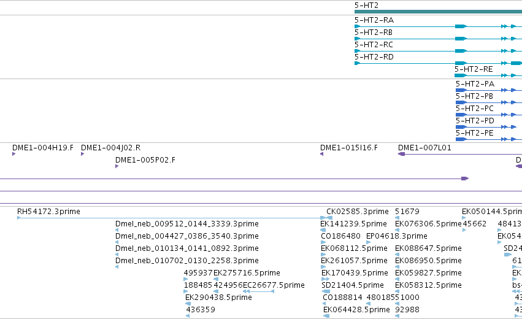Screen dimensions: 522x319
Task: Click the 5-HT2-PE protein label
Action: coord(474,133)
